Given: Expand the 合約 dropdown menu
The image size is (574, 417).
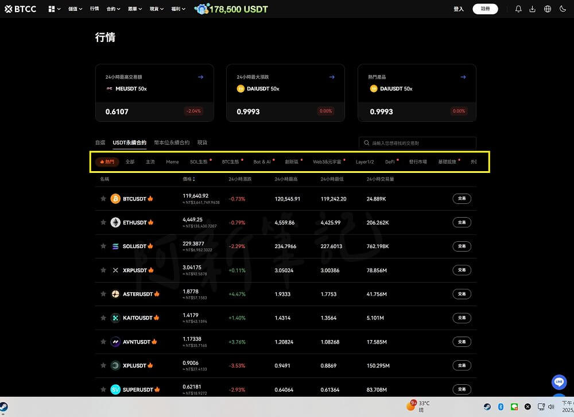Looking at the screenshot, I should coord(114,9).
